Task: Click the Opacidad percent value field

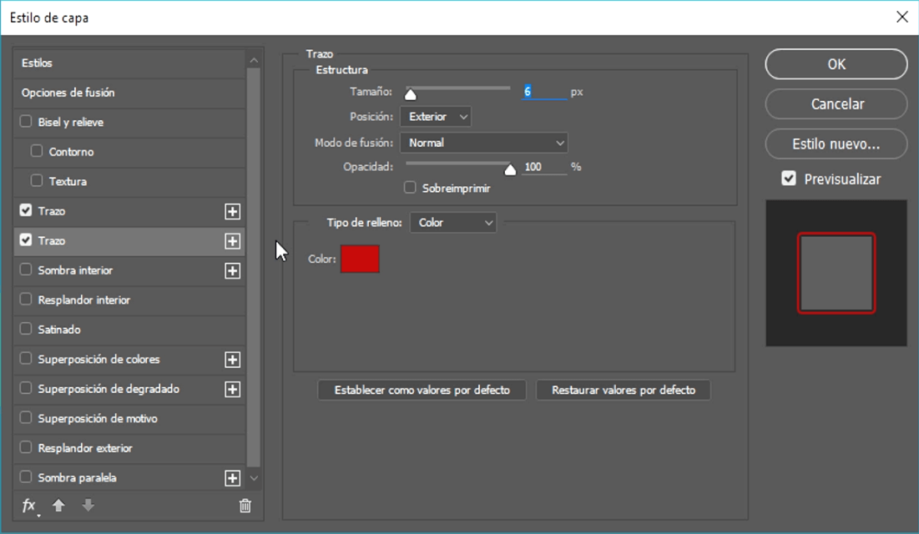Action: click(544, 167)
